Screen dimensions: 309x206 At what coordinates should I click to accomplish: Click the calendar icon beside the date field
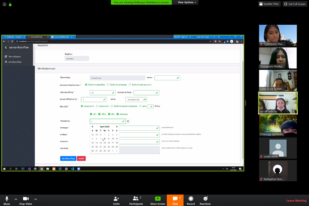tap(128, 121)
